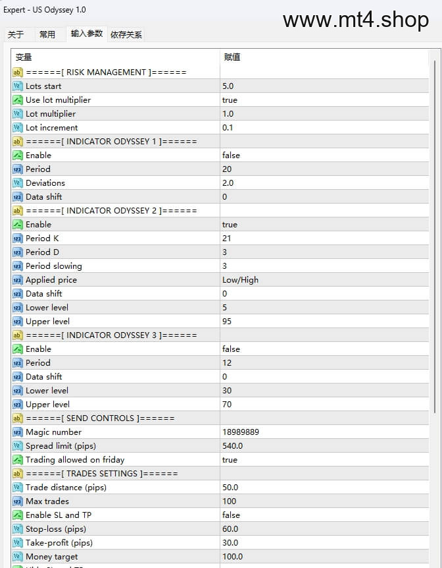Select the Trade distance (pips) label
The width and height of the screenshot is (442, 568).
click(x=66, y=488)
